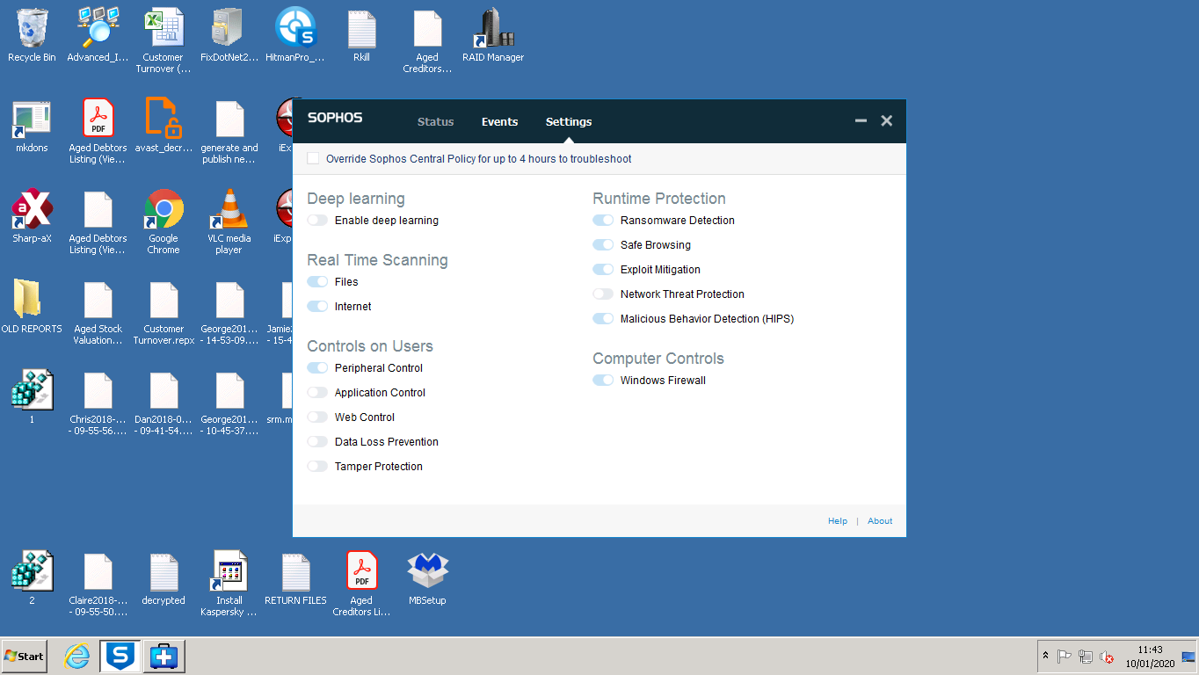This screenshot has height=675, width=1199.
Task: Close the Sophos window
Action: (x=887, y=121)
